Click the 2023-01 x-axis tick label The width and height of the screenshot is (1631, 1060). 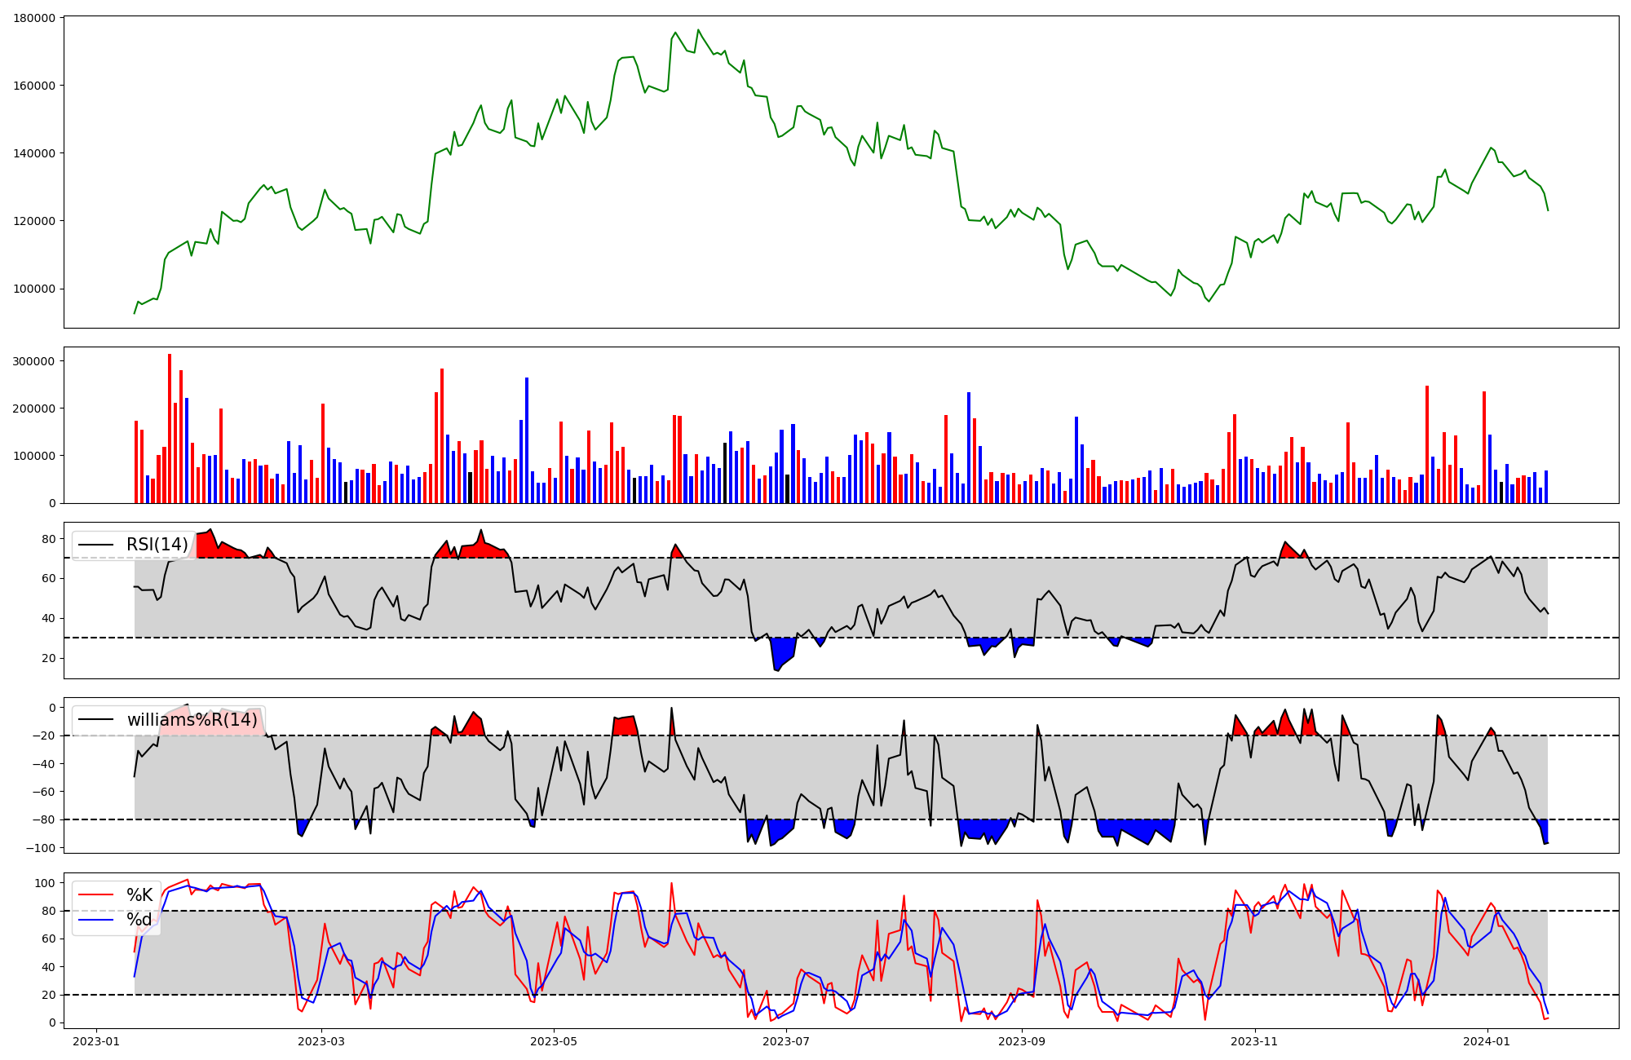[96, 1041]
